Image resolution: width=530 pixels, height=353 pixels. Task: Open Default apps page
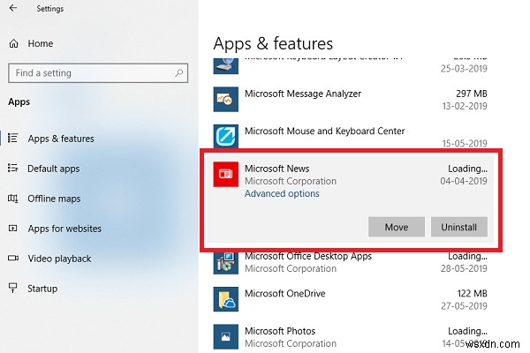(x=53, y=169)
